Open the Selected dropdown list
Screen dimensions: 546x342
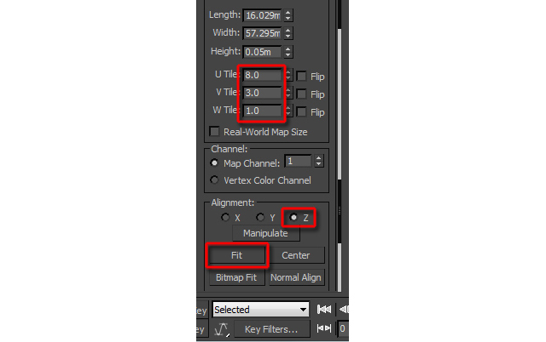point(260,309)
